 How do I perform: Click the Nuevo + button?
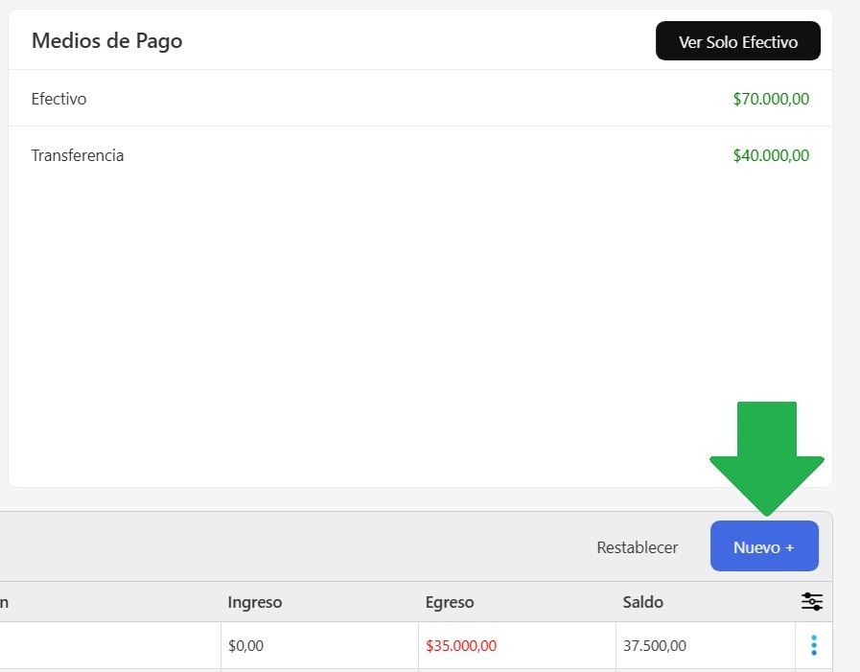[764, 546]
